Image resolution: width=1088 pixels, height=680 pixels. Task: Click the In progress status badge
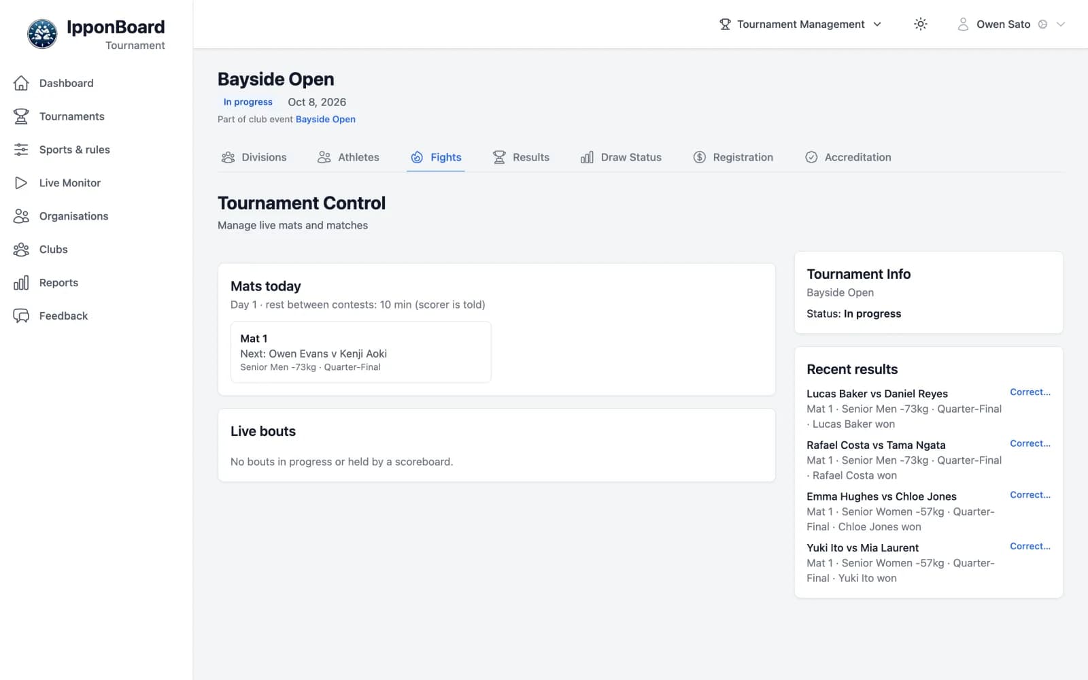[248, 102]
